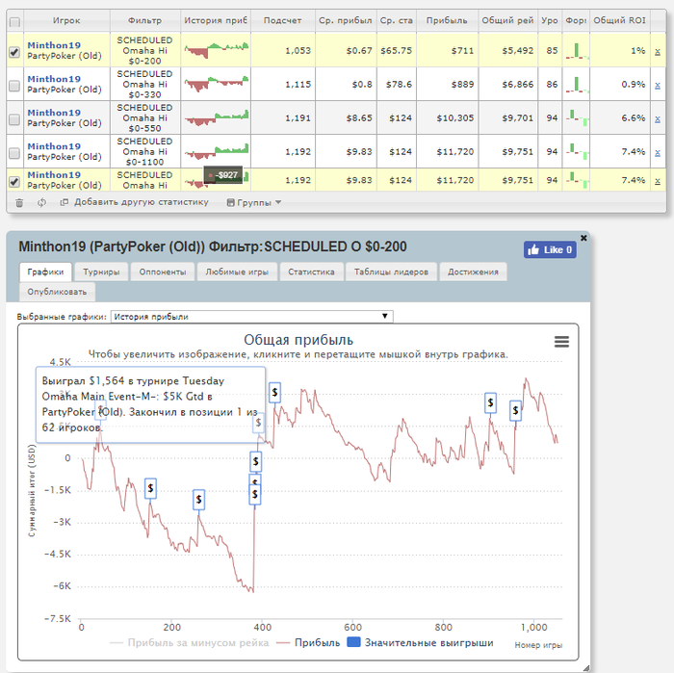674x673 pixels.
Task: Toggle Прибыль за минусом рейка legend
Action: point(190,642)
